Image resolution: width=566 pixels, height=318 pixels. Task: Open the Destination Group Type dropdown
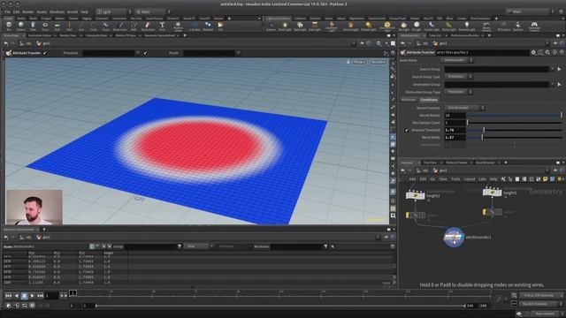click(x=458, y=92)
